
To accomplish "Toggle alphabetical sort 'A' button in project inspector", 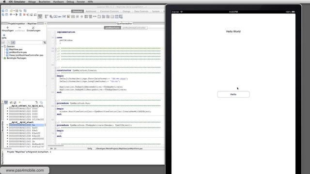I will (x=13, y=43).
